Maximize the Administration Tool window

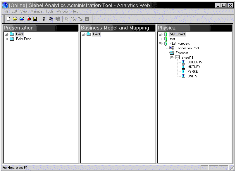(224, 6)
